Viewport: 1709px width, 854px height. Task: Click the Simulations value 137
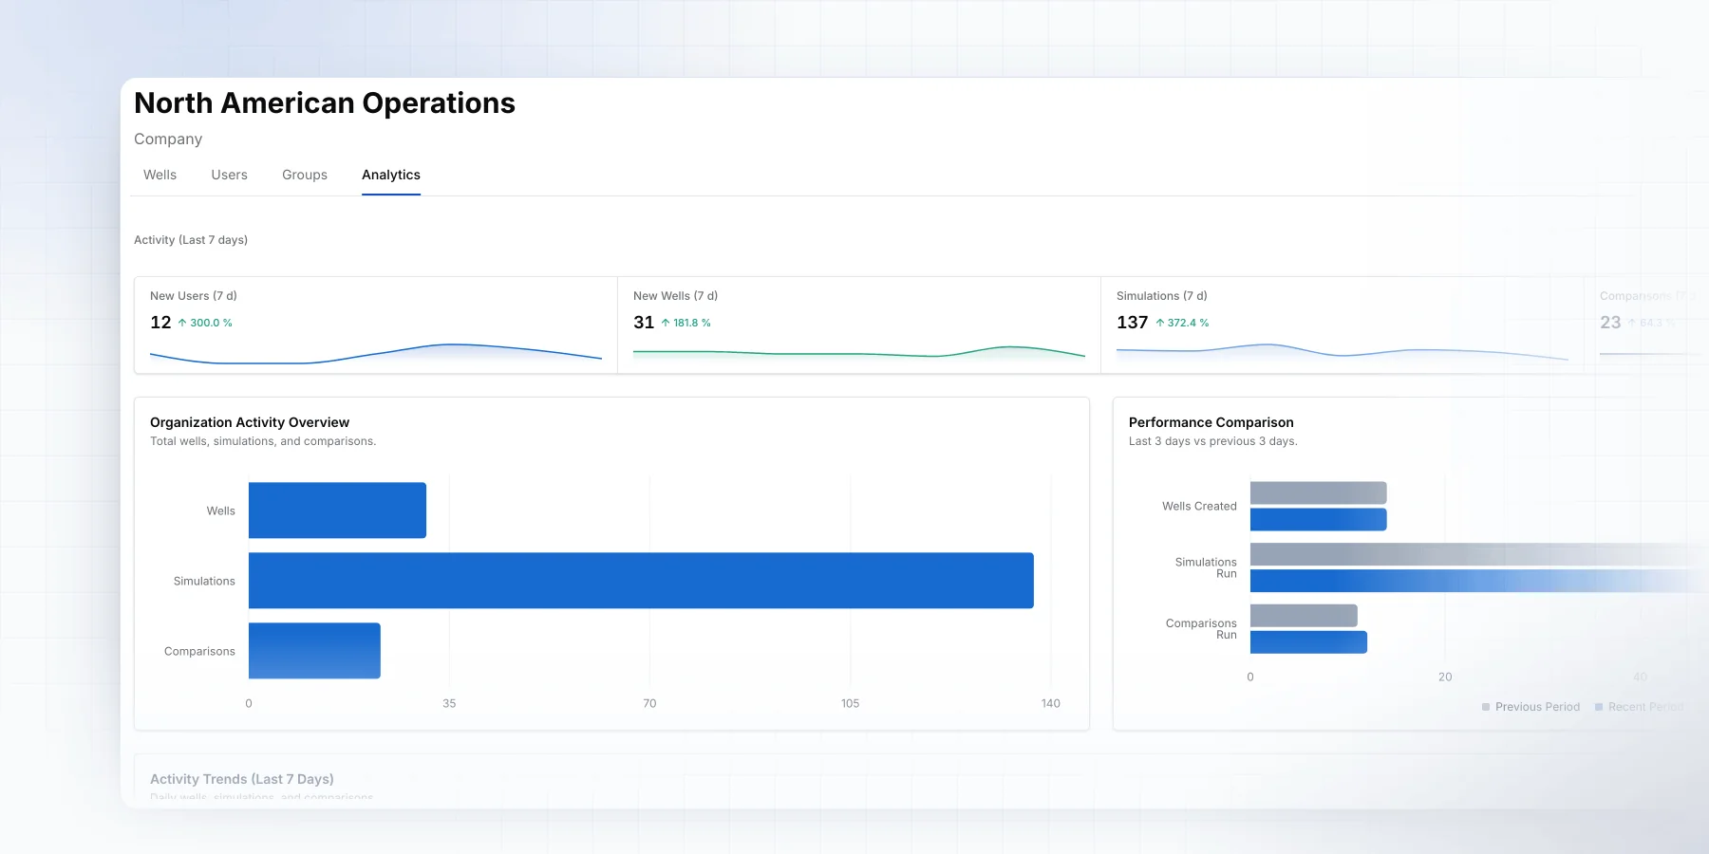pos(1133,323)
